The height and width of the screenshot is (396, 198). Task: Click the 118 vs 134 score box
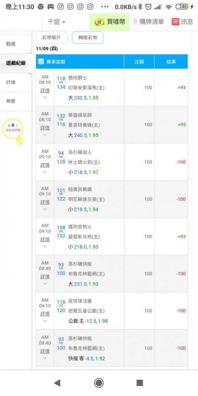coord(61,83)
